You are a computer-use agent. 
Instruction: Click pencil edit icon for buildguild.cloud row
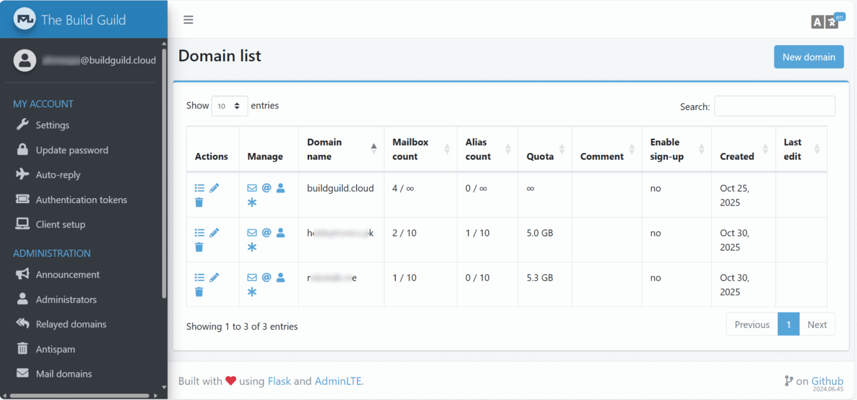pos(214,188)
